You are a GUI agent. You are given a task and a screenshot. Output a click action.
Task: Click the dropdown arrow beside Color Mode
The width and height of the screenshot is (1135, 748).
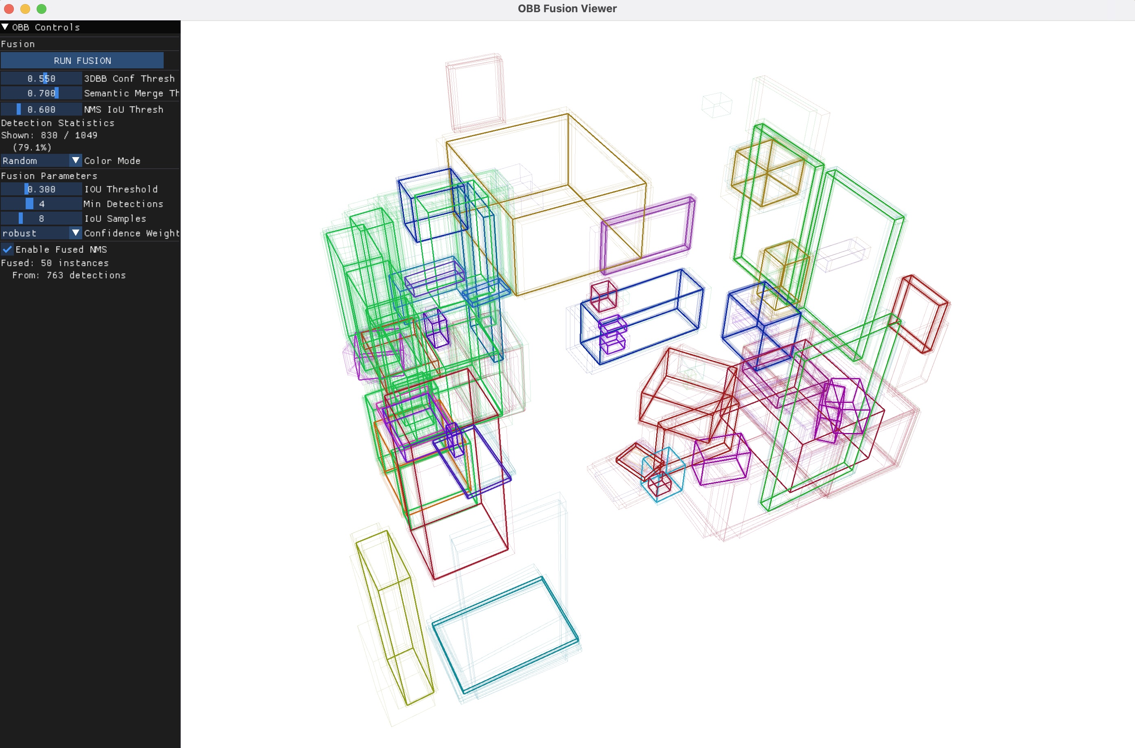click(75, 161)
